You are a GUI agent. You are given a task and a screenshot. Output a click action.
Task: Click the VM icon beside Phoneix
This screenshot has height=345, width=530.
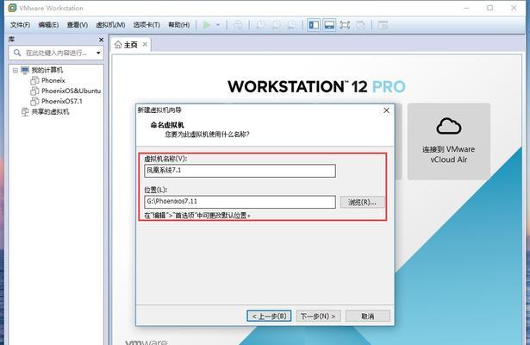[34, 80]
